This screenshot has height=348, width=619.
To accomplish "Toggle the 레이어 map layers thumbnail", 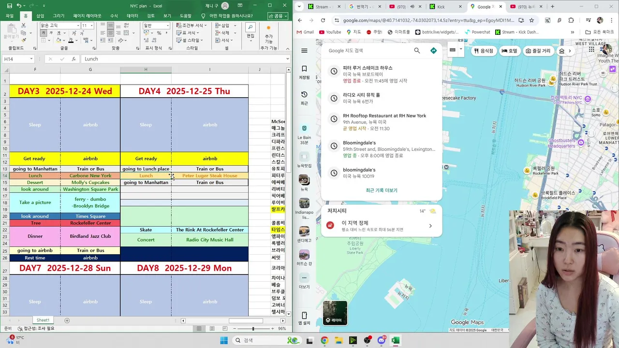I will pos(335,313).
